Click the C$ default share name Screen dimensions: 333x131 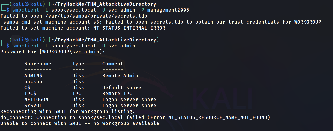pos(27,88)
